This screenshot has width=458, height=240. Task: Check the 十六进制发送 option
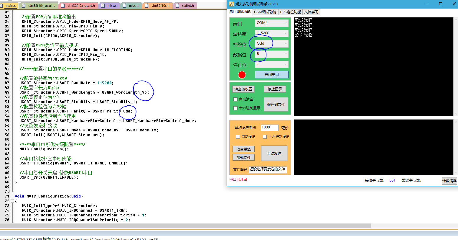265,137
